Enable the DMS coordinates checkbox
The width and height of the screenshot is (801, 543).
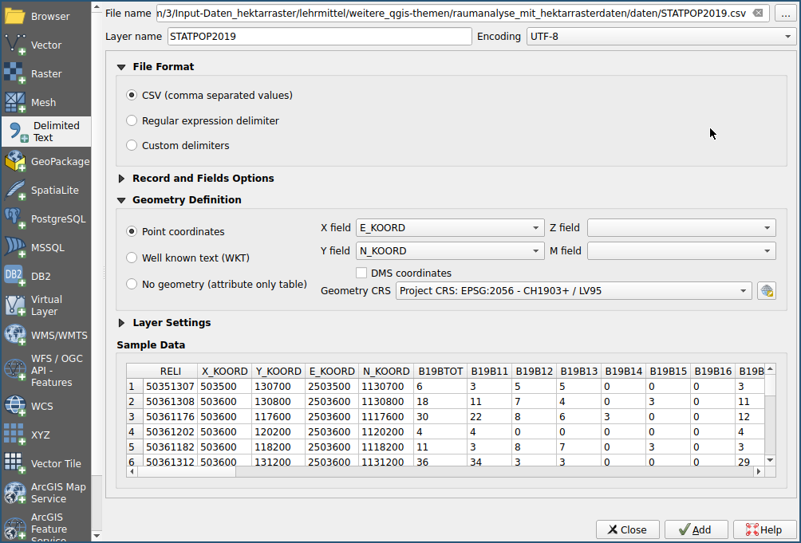[x=361, y=273]
